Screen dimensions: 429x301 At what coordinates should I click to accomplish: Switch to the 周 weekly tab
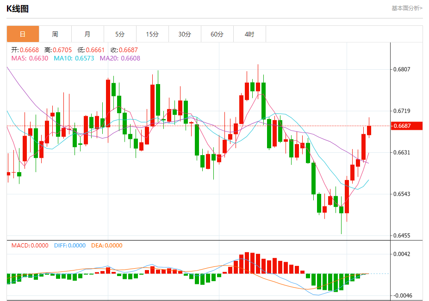[55, 34]
